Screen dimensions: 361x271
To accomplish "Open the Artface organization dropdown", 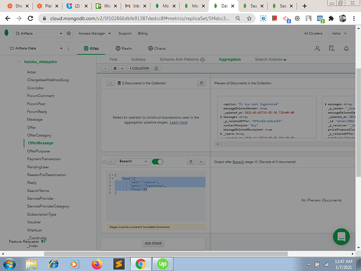I will click(38, 34).
